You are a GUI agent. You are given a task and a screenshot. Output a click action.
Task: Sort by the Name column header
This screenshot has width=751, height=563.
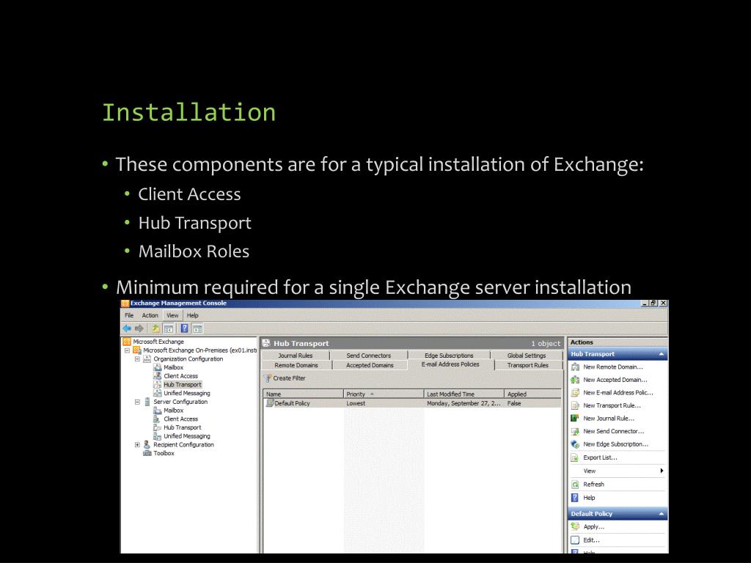304,394
